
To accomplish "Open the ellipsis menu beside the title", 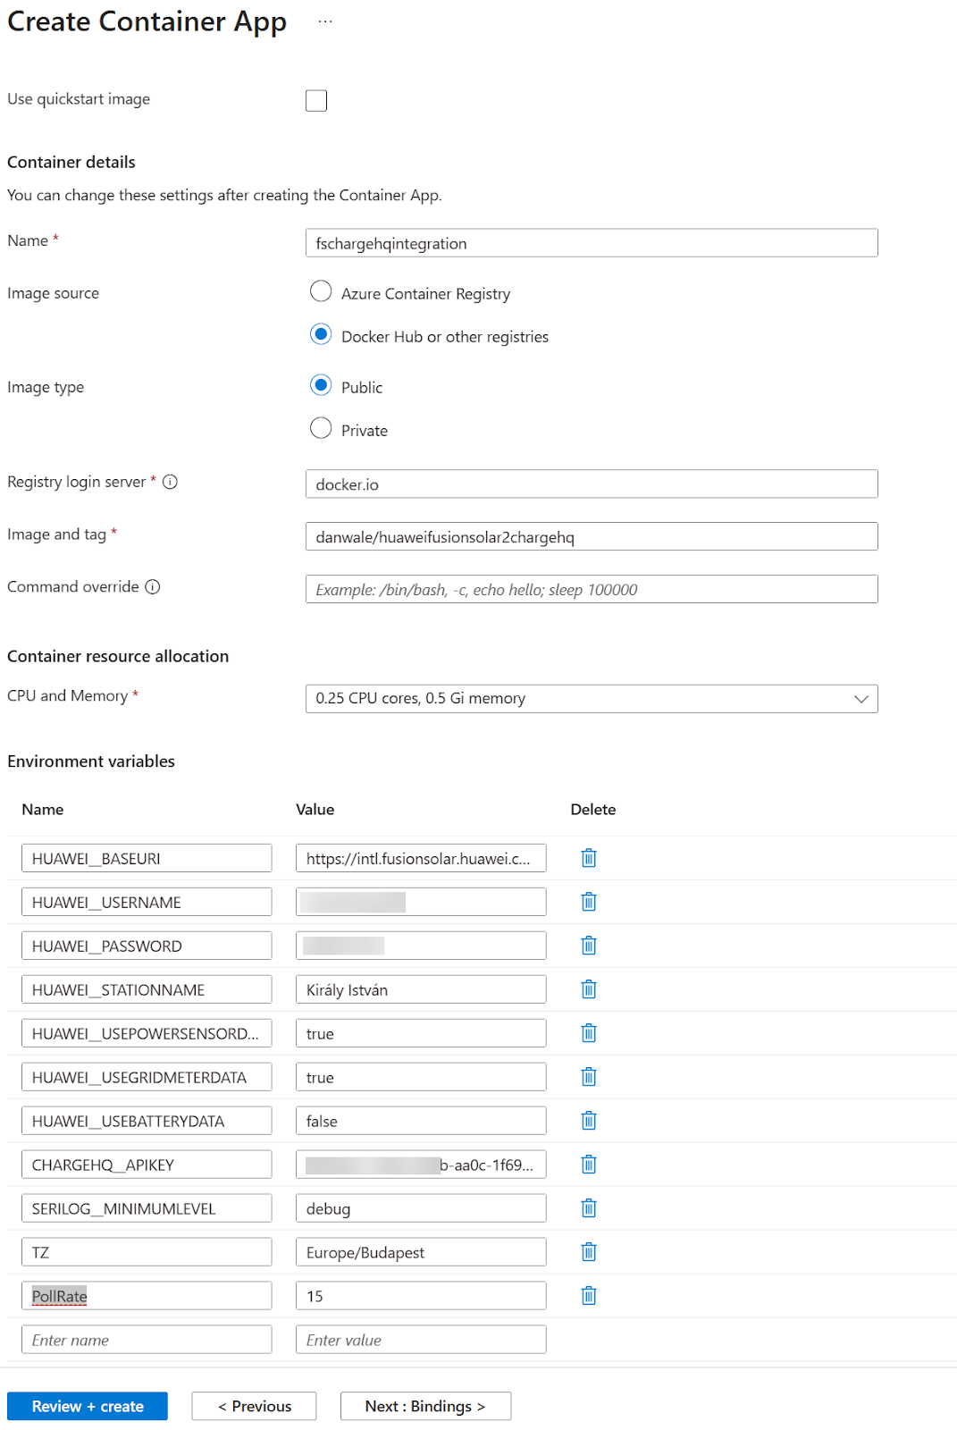I will tap(325, 21).
